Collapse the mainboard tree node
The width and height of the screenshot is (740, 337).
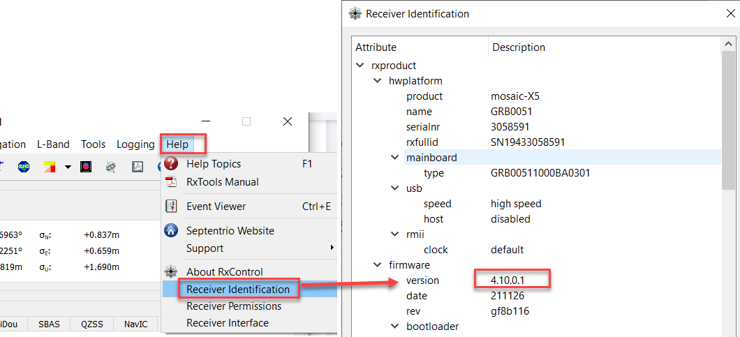point(394,157)
